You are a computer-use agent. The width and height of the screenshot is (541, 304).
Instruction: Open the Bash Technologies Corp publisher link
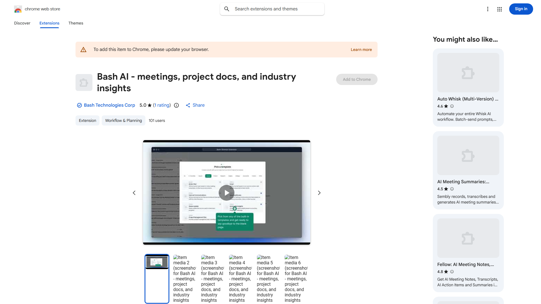109,105
